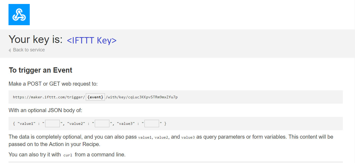Click the https://maker.ifttt.com/trigger/ URL text
This screenshot has height=163, width=355.
click(x=49, y=97)
